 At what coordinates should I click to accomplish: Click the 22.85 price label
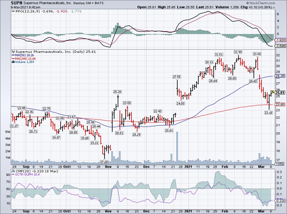pos(21,108)
